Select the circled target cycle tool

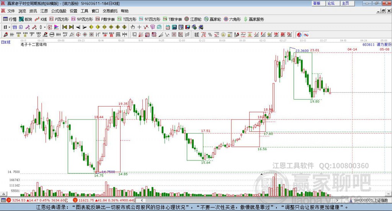[78, 35]
